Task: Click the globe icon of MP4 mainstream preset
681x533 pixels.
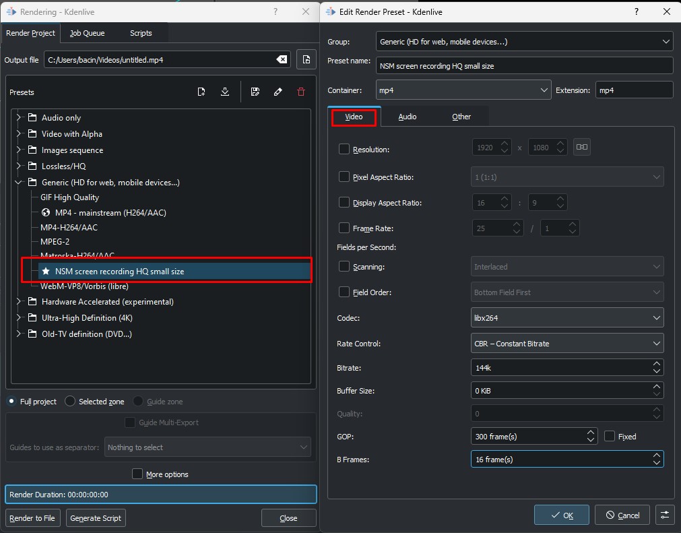Action: point(46,212)
